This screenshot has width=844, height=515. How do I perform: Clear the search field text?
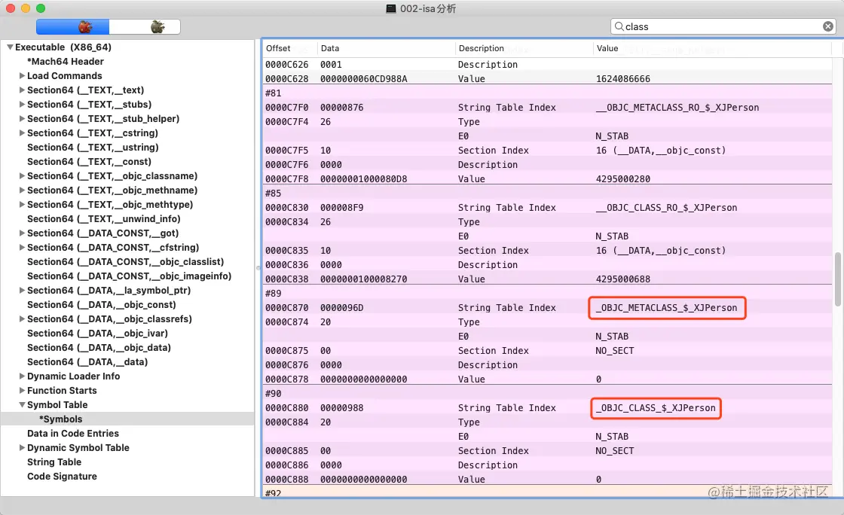point(828,26)
